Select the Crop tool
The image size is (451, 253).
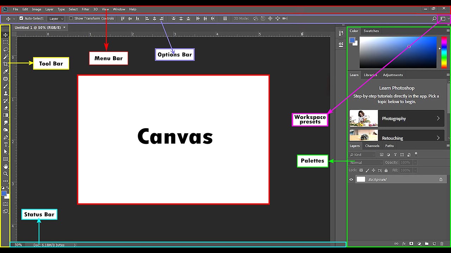[x=6, y=64]
